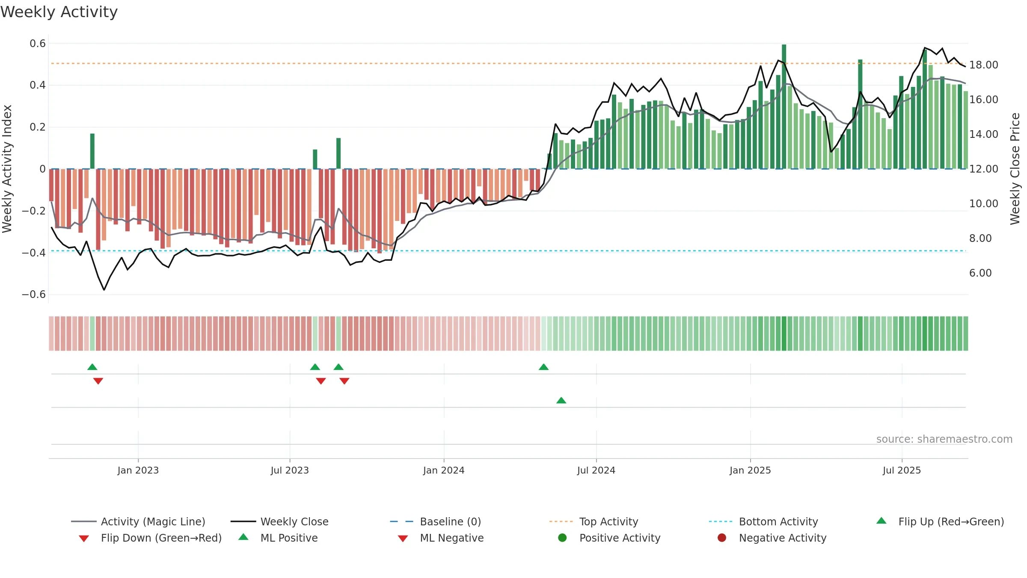Click the Weekly Close Price axis title
The width and height of the screenshot is (1027, 578).
tap(1015, 169)
